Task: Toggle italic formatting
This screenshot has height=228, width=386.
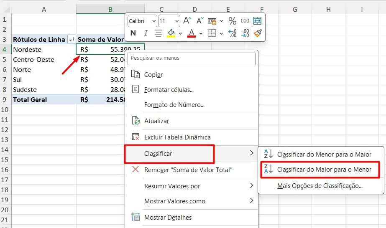Action: tap(146, 33)
